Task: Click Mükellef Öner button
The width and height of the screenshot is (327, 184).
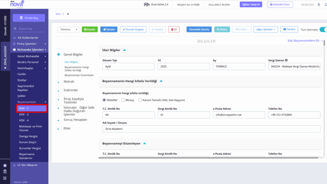Action: tap(280, 4)
